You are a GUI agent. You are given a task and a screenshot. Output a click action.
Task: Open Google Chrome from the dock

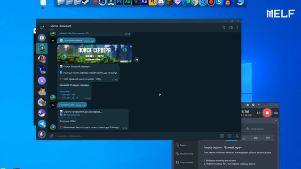pyautogui.click(x=194, y=2)
